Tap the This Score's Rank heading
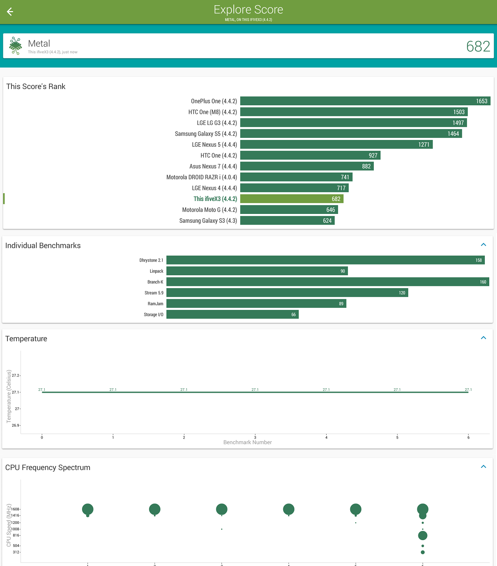497x566 pixels. [x=36, y=86]
